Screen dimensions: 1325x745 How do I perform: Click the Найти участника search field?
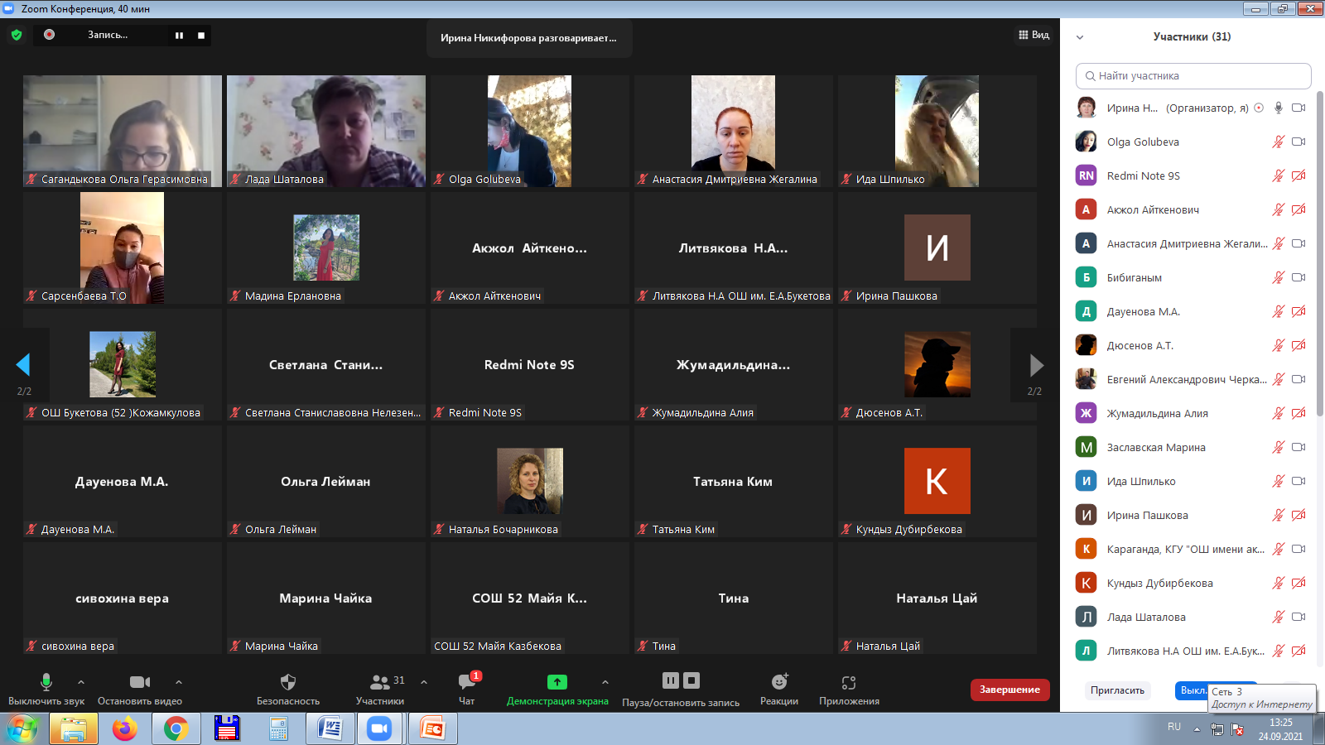point(1193,76)
